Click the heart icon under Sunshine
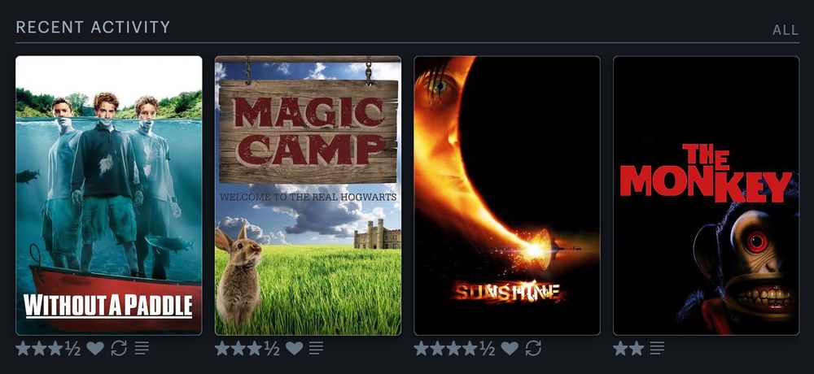The image size is (814, 374). coord(510,348)
